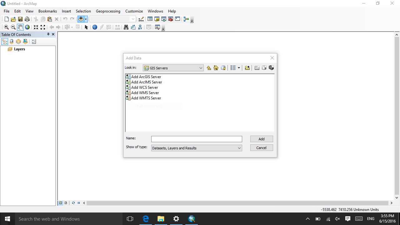Switch TOC to List By Source

(x=12, y=42)
